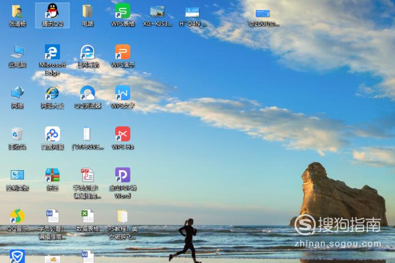Open the 电路 folder
This screenshot has height=263, width=395.
pyautogui.click(x=87, y=11)
